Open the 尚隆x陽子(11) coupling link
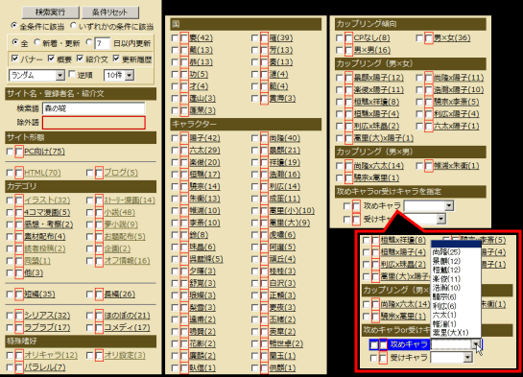Viewport: 523px width, 377px height. click(x=459, y=78)
